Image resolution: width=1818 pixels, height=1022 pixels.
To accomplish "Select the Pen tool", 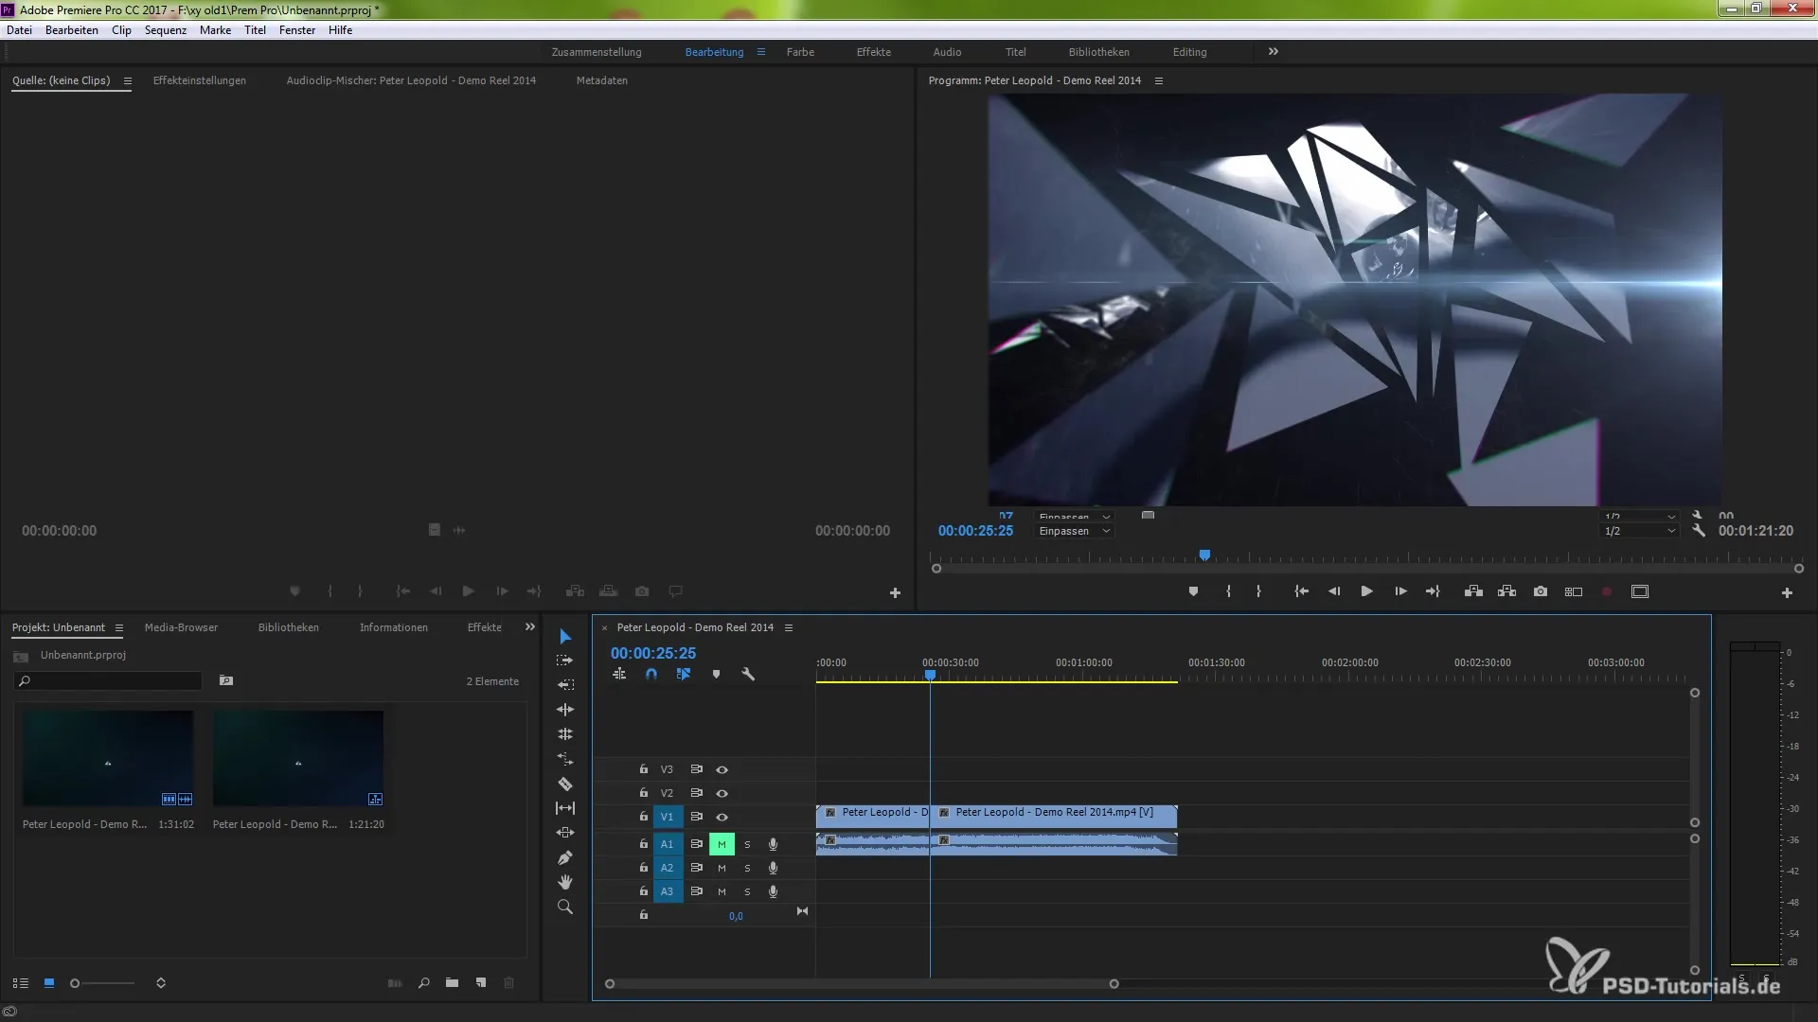I will (565, 857).
